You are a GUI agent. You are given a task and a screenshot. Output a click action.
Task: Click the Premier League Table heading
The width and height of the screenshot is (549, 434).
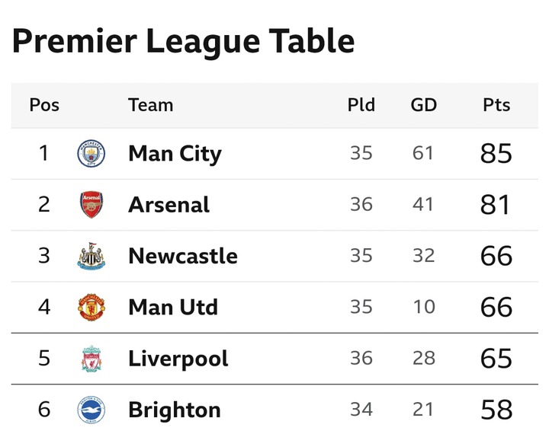pos(184,42)
